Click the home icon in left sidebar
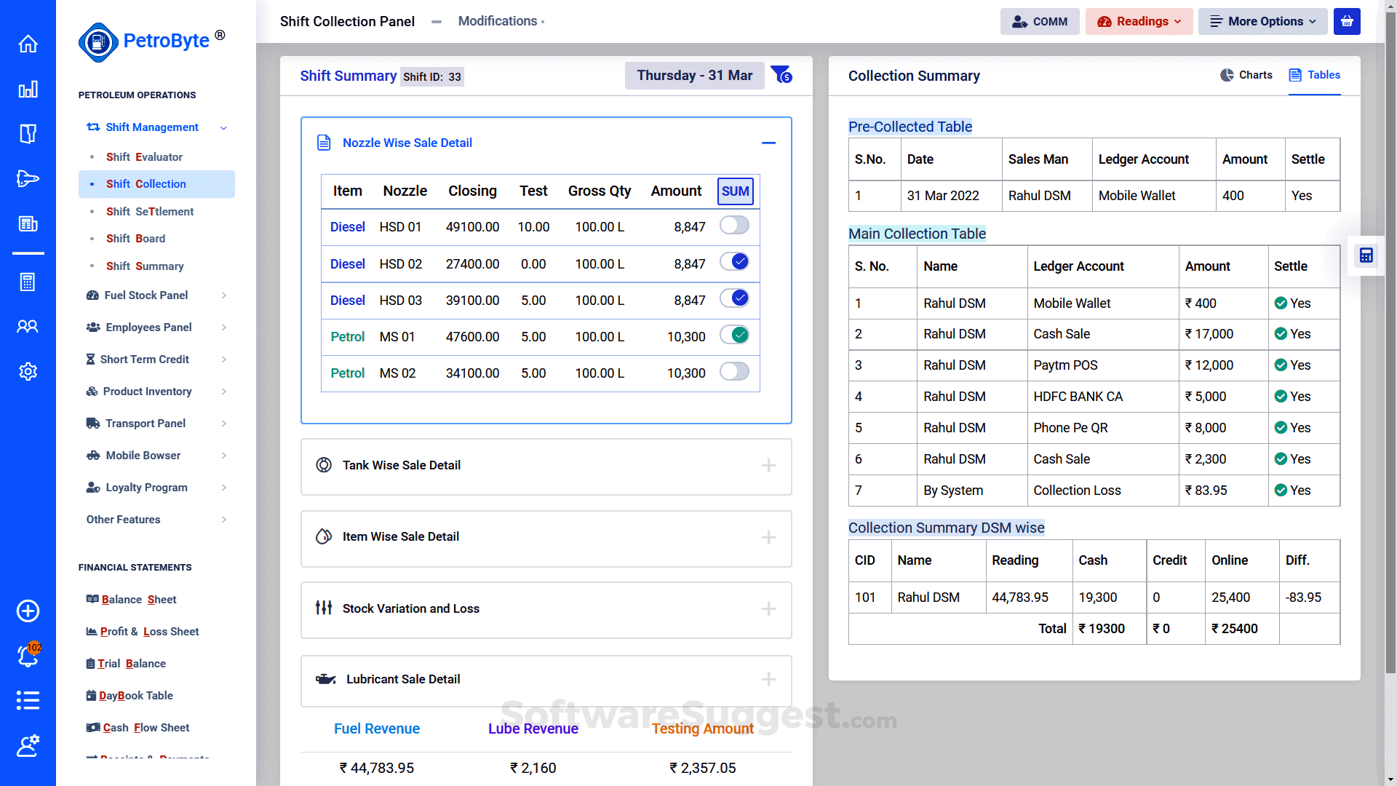Image resolution: width=1397 pixels, height=786 pixels. [x=28, y=44]
